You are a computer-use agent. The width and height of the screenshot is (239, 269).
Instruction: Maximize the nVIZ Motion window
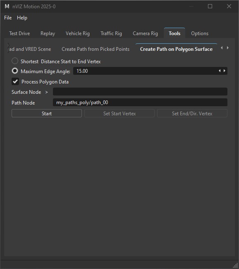pos(210,6)
